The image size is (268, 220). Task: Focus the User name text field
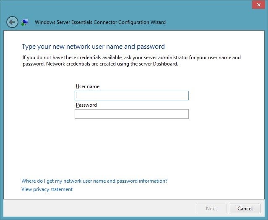pyautogui.click(x=132, y=95)
